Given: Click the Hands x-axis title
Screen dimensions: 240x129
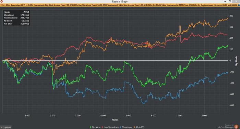Looking at the screenshot, I should click(x=115, y=120).
